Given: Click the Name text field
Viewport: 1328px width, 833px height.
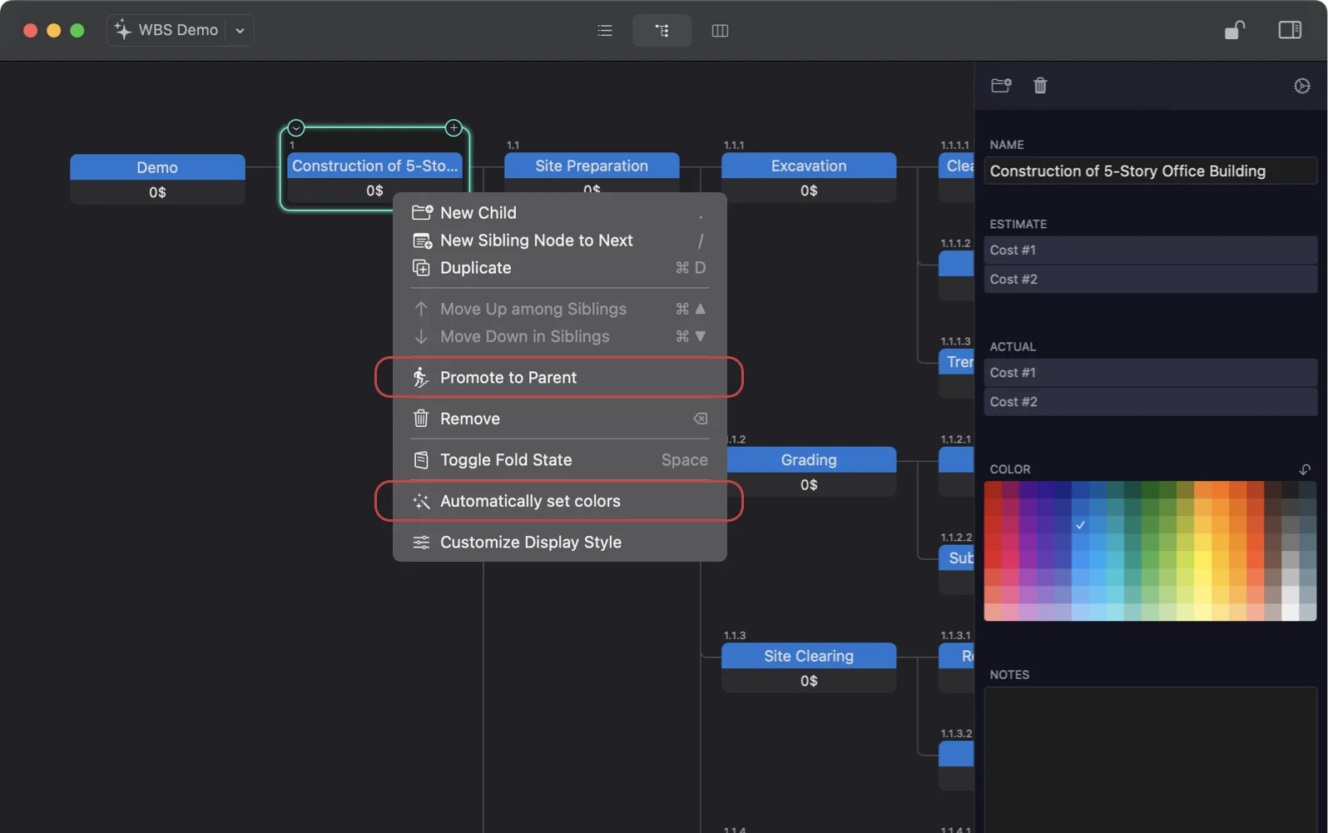Looking at the screenshot, I should 1150,171.
